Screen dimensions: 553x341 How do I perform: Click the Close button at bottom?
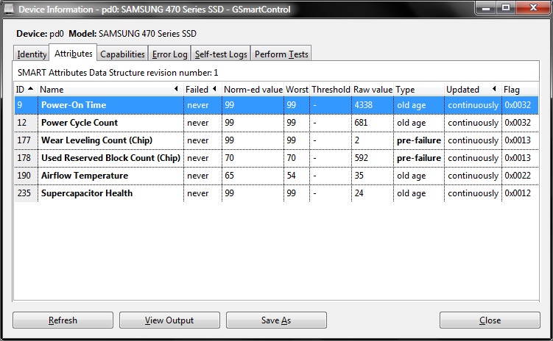(x=490, y=320)
